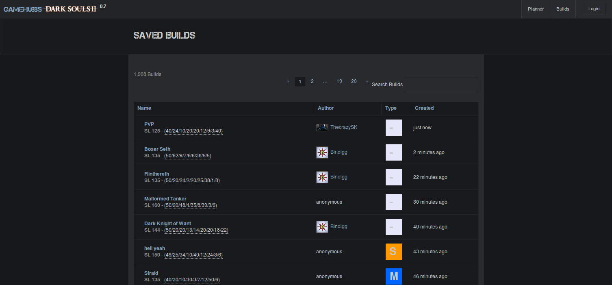Click stats (40/30/10/30/3/7/12/50/6) of Straid
This screenshot has height=285, width=612.
192,280
